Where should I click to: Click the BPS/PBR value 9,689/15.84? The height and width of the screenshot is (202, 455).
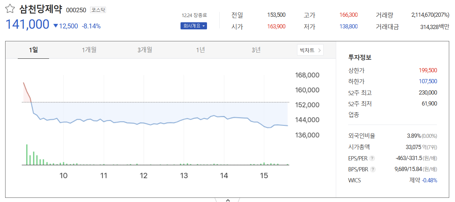click(x=408, y=169)
